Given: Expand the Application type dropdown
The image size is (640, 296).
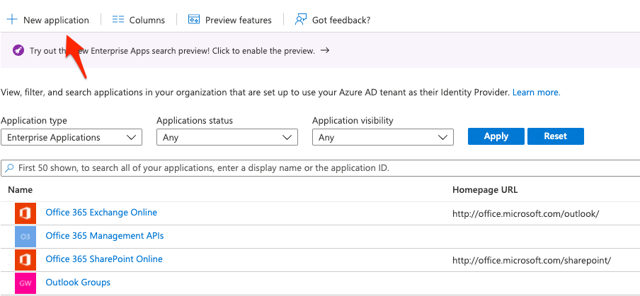Looking at the screenshot, I should [72, 137].
